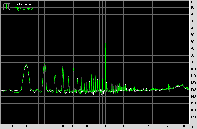
Task: Click the -100 dB axis label
Action: (192, 69)
